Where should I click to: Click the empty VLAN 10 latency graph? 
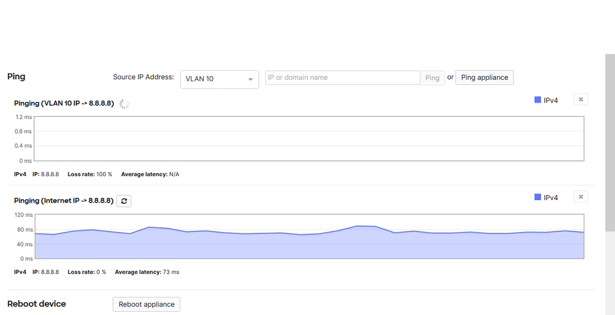[x=310, y=139]
